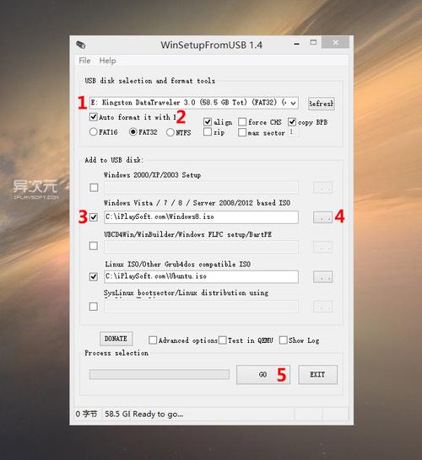Click the WinSetupFromUSB title bar app icon

pos(80,45)
